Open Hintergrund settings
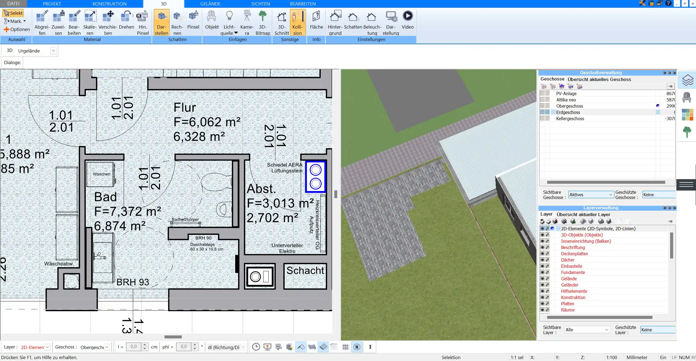 click(x=335, y=23)
